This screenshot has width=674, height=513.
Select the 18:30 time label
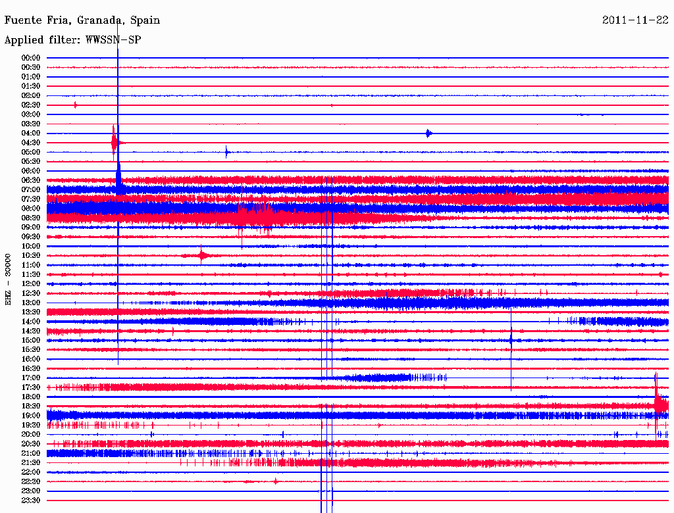point(31,406)
